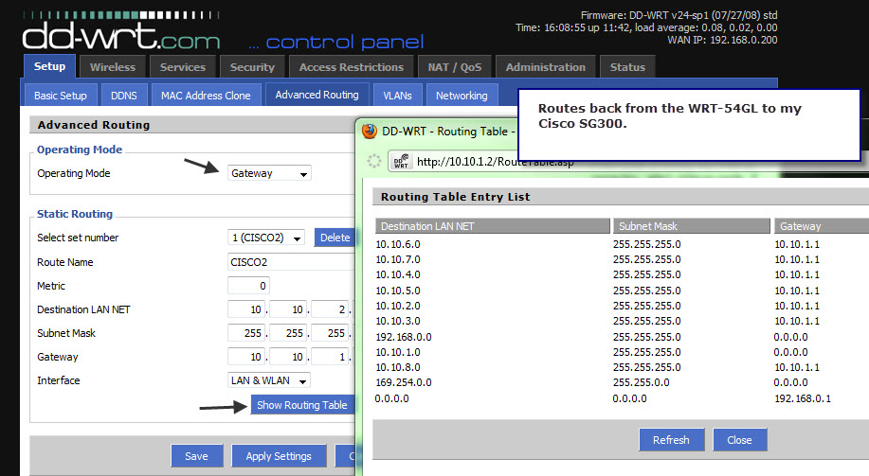Open the Access Restrictions tab
Viewport: 869px width, 476px height.
tap(352, 67)
